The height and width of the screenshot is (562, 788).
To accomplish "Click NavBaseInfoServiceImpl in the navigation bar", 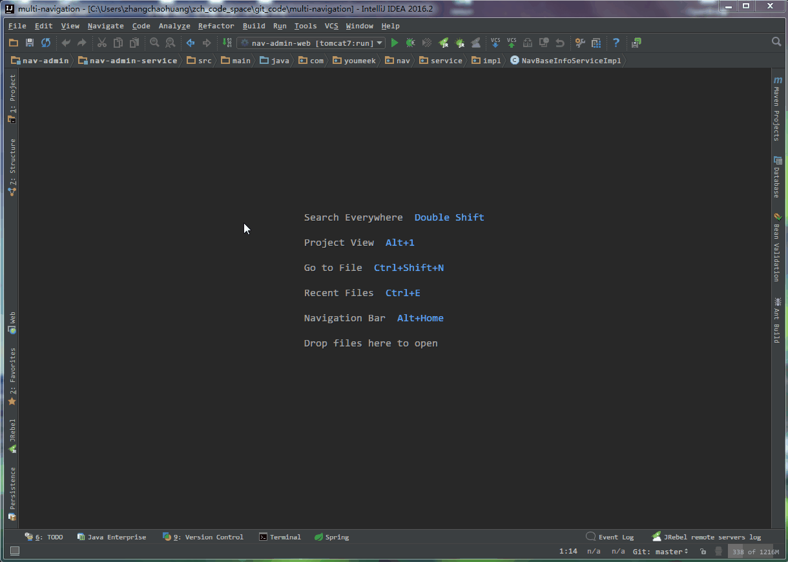I will pos(565,61).
